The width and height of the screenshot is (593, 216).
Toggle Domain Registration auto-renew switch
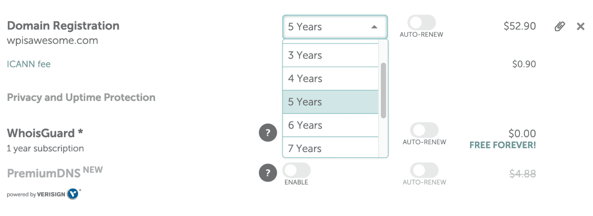pyautogui.click(x=421, y=22)
